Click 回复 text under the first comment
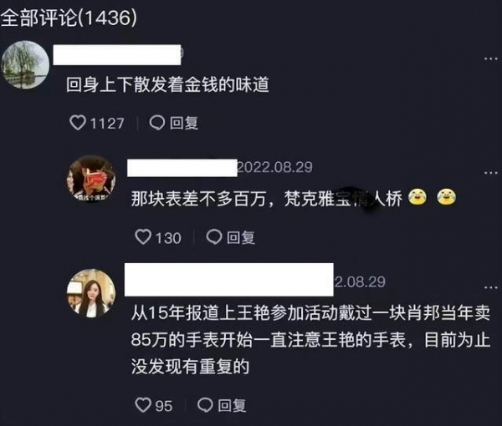 (184, 123)
